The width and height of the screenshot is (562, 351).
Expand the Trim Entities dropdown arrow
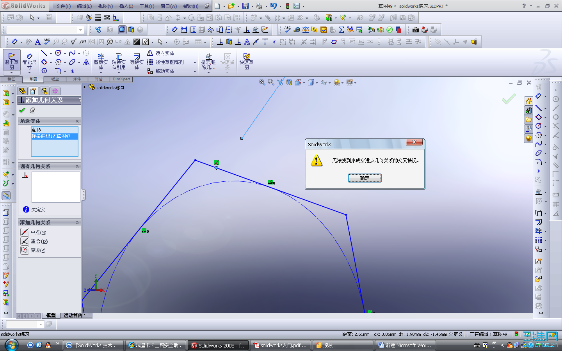101,73
